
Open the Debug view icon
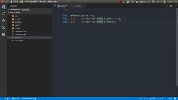(3, 27)
